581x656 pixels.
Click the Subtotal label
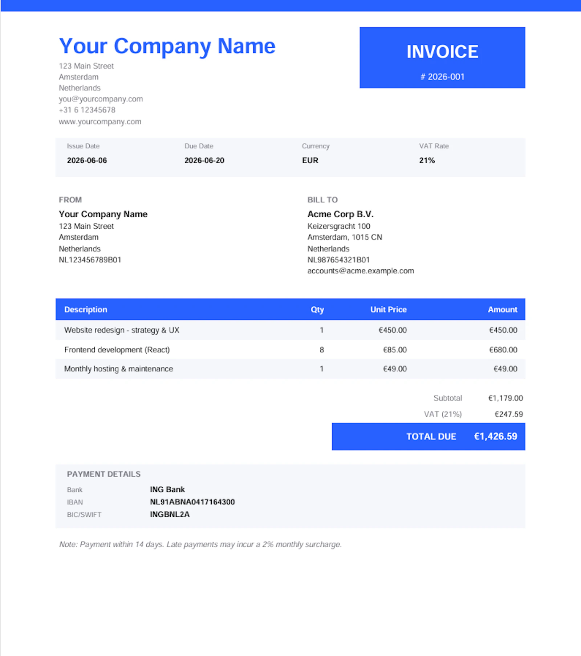447,398
